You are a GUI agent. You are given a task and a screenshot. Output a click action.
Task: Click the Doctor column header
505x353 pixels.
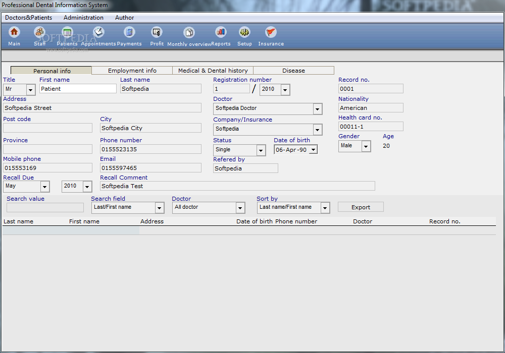point(362,221)
